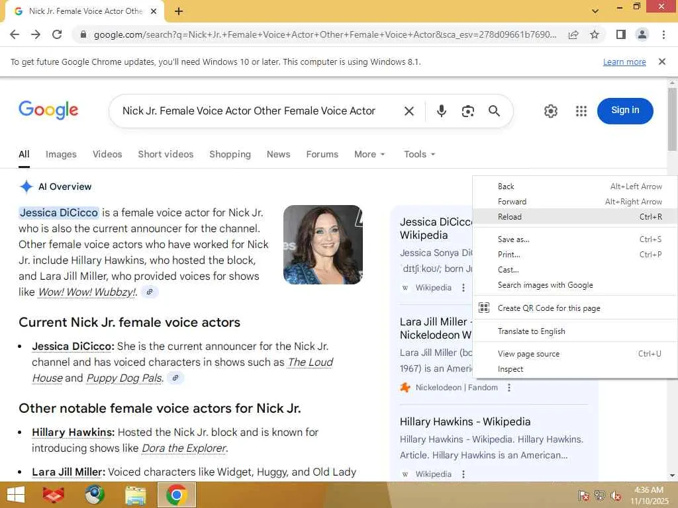Click link icon after Puppy Dog Pals
The image size is (678, 508).
(175, 378)
